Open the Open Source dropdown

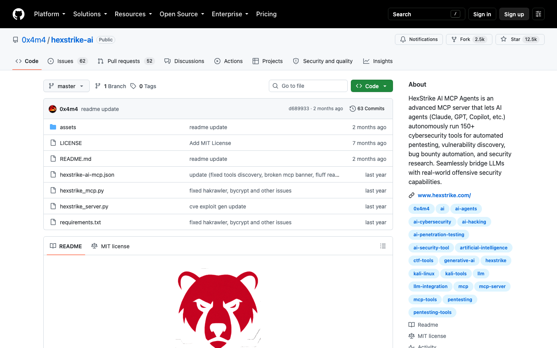coord(182,14)
